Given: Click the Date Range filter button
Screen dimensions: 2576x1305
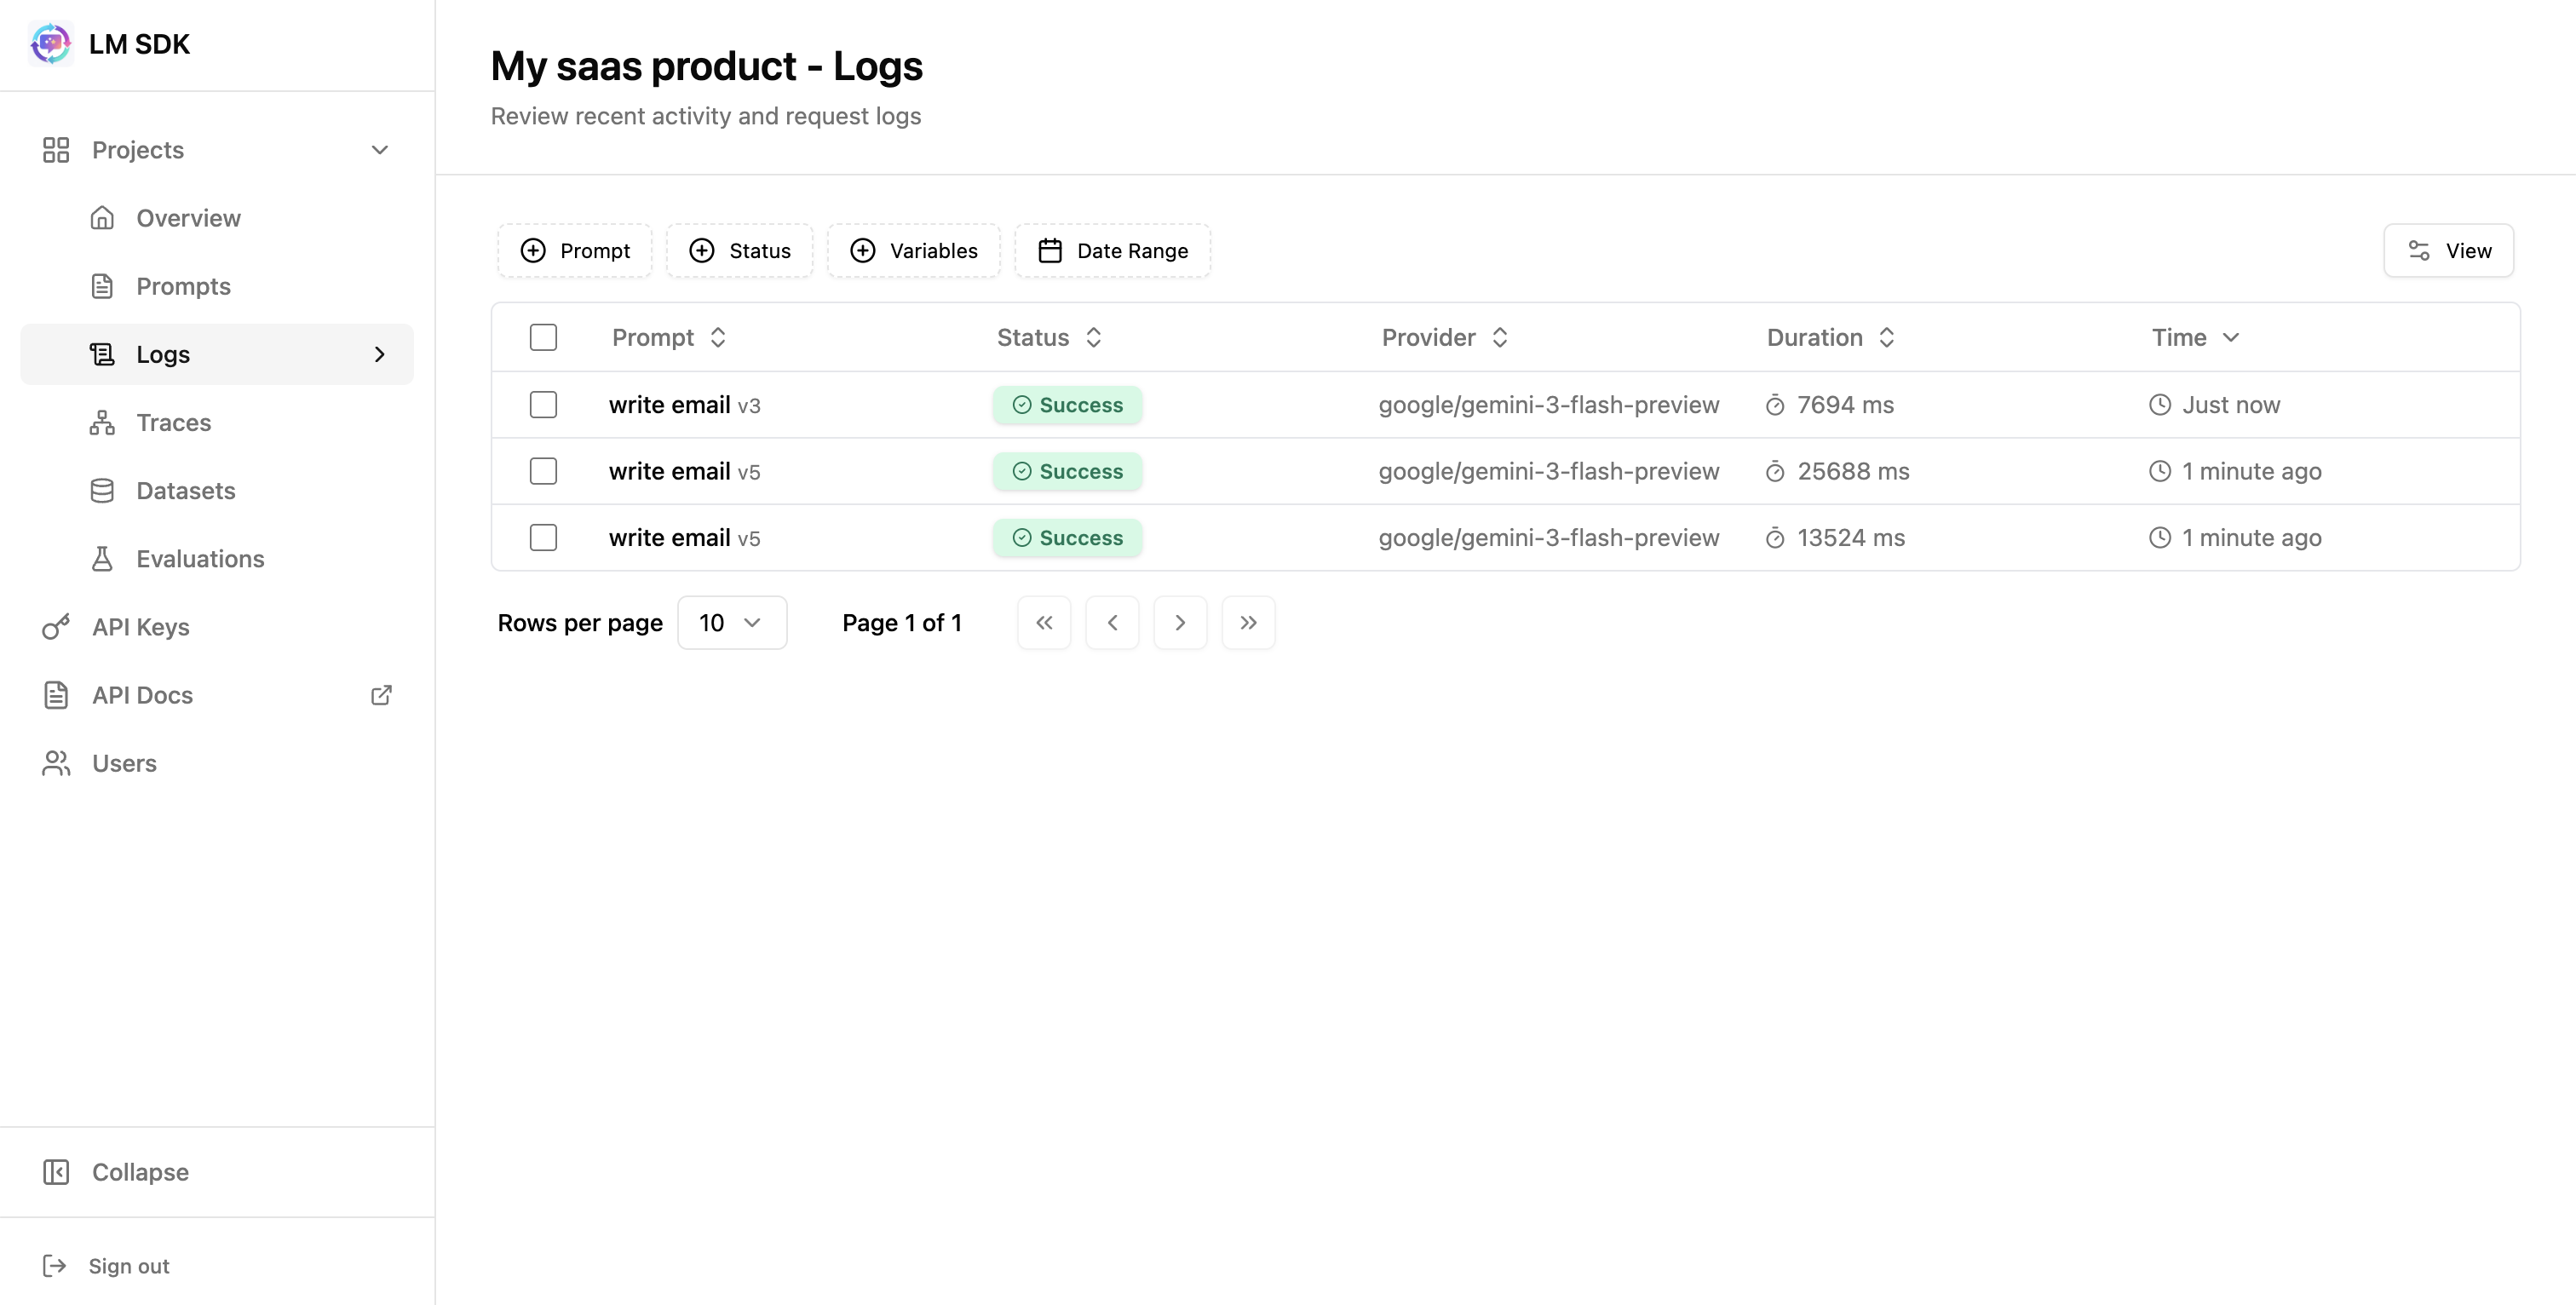Looking at the screenshot, I should point(1112,250).
